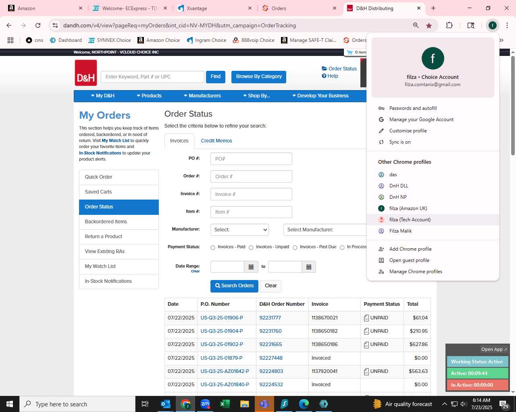Open the apps grid in bookmarks bar
This screenshot has height=412, width=516.
(10, 40)
